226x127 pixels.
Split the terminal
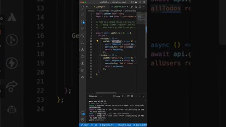(x=128, y=96)
